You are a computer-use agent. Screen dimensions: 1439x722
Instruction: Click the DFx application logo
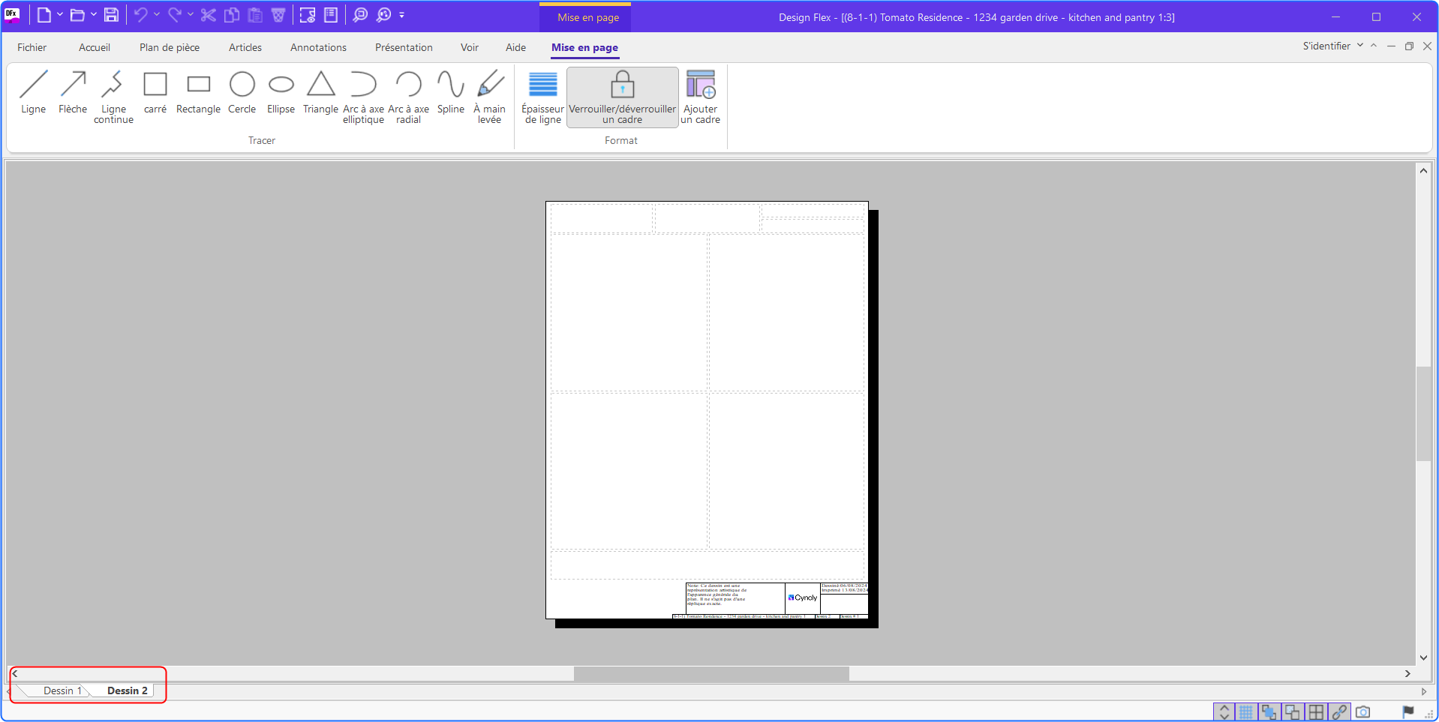12,15
